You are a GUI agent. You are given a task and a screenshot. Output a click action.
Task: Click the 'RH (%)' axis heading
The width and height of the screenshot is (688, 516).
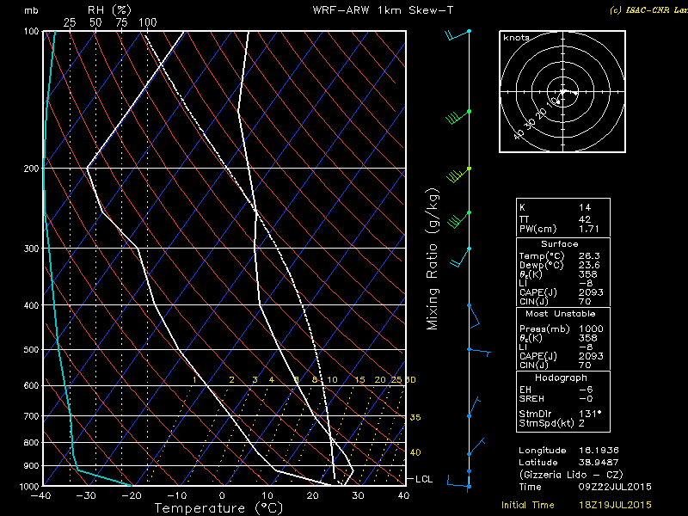coord(109,10)
